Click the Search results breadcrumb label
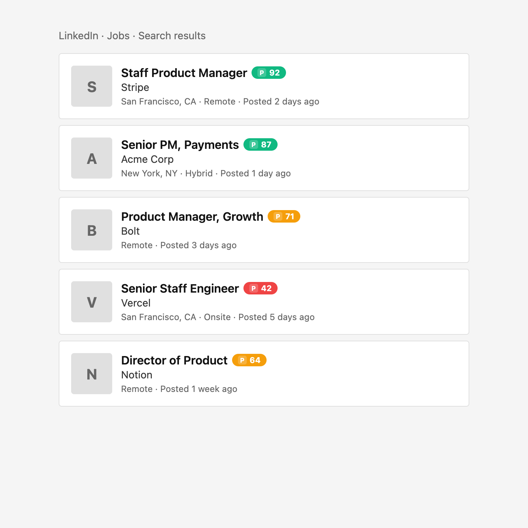528x528 pixels. point(172,36)
